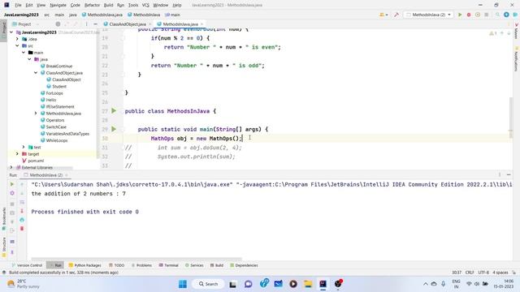This screenshot has width=520, height=292.
Task: Open the Refactor menu
Action: (92, 5)
